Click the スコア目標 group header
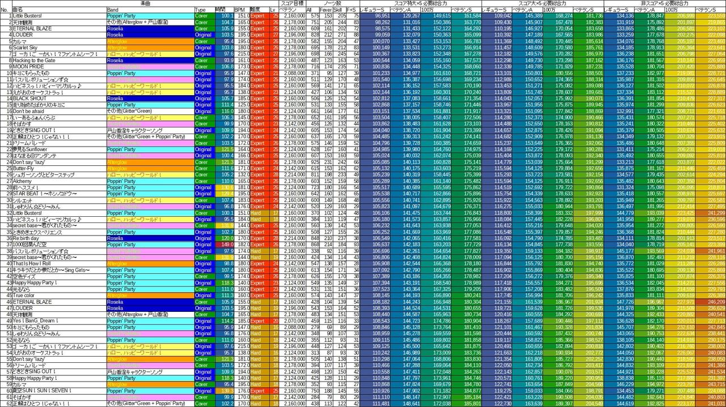This screenshot has height=407, width=726. 292,3
